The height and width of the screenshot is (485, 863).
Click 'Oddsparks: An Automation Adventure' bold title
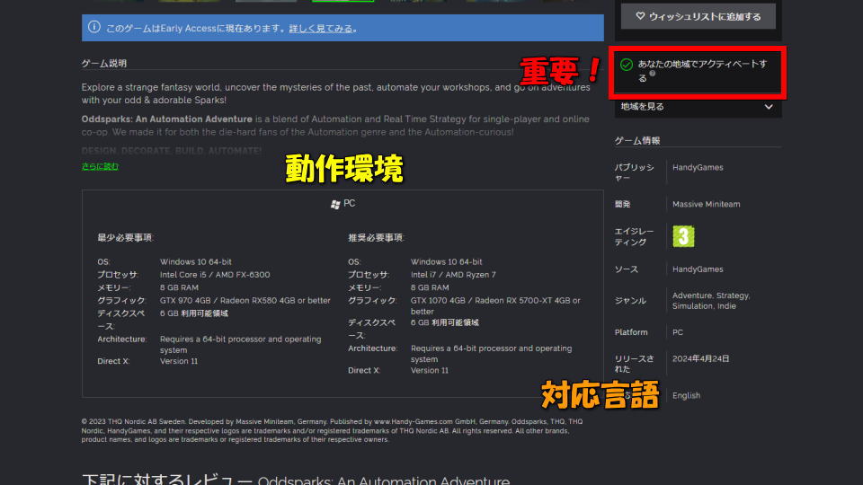(167, 119)
